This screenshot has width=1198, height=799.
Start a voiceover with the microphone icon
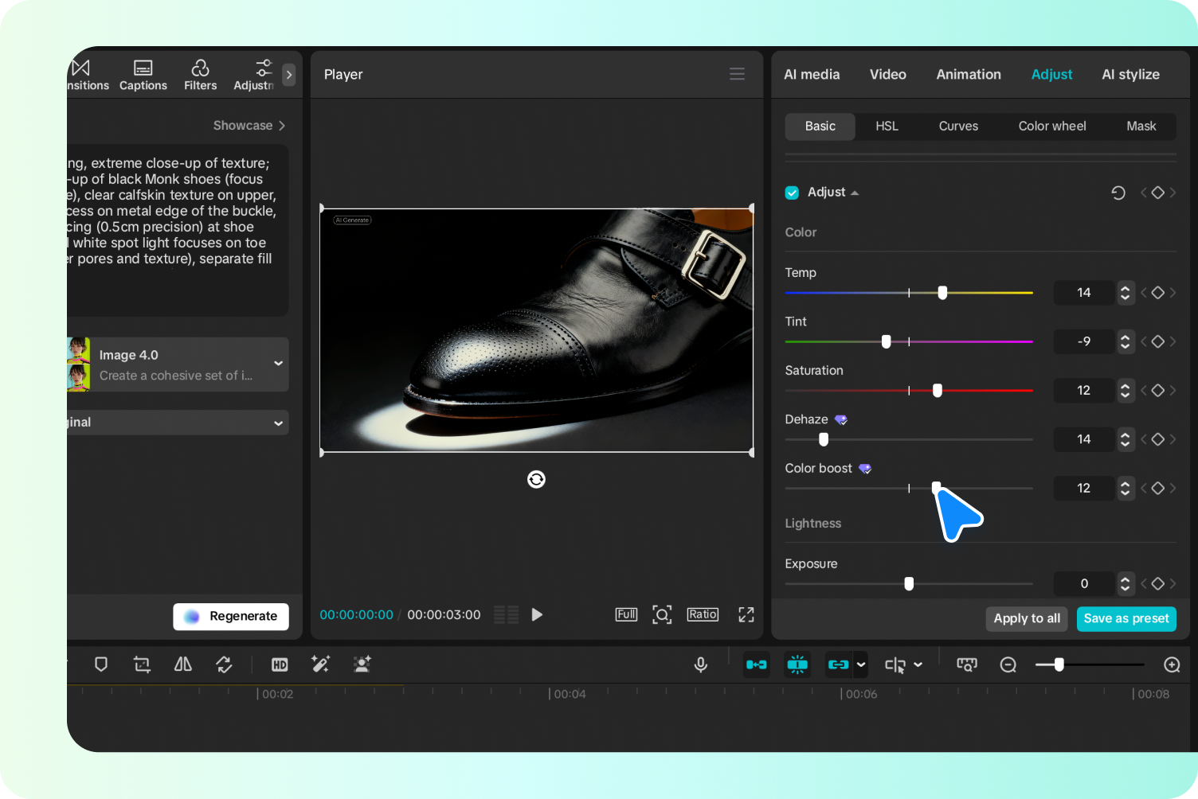[x=700, y=665]
